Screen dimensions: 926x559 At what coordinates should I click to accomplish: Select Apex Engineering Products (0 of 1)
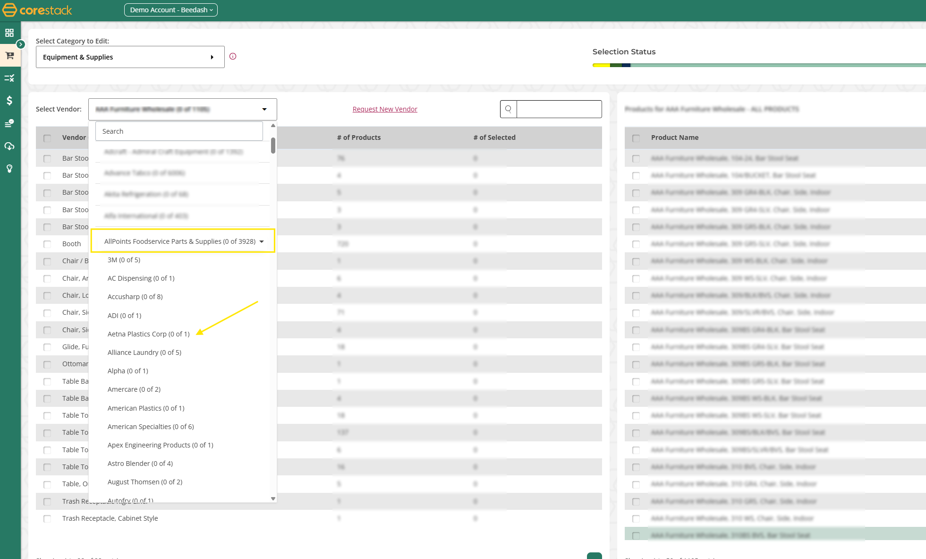pos(160,445)
